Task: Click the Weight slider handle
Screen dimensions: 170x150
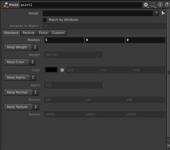Action: tap(104, 54)
